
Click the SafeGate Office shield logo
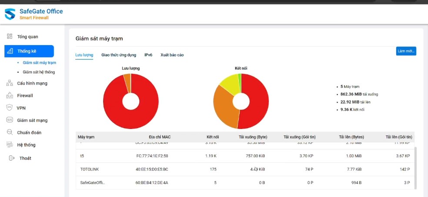(10, 14)
